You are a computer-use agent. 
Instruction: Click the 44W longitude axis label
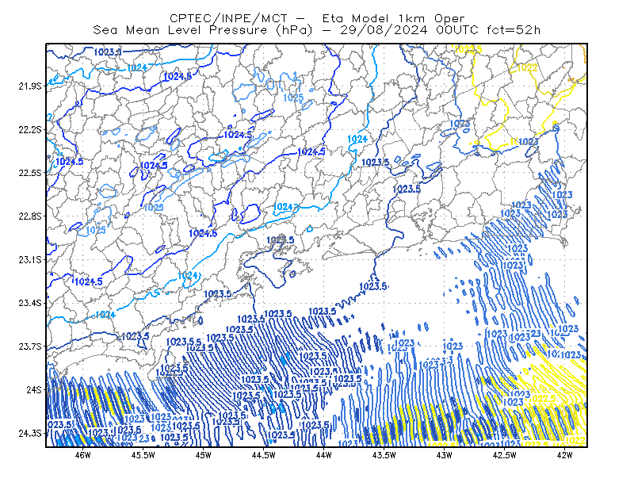323,455
